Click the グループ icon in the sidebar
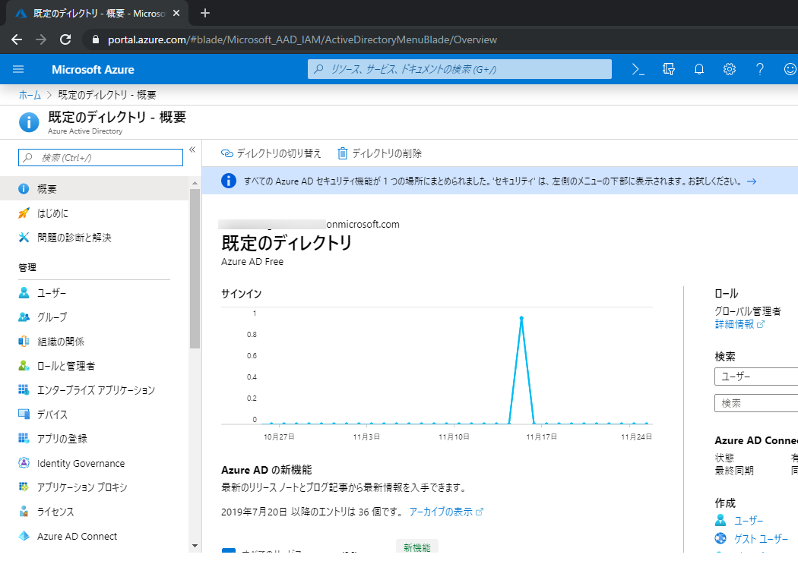798x583 pixels. pos(24,317)
